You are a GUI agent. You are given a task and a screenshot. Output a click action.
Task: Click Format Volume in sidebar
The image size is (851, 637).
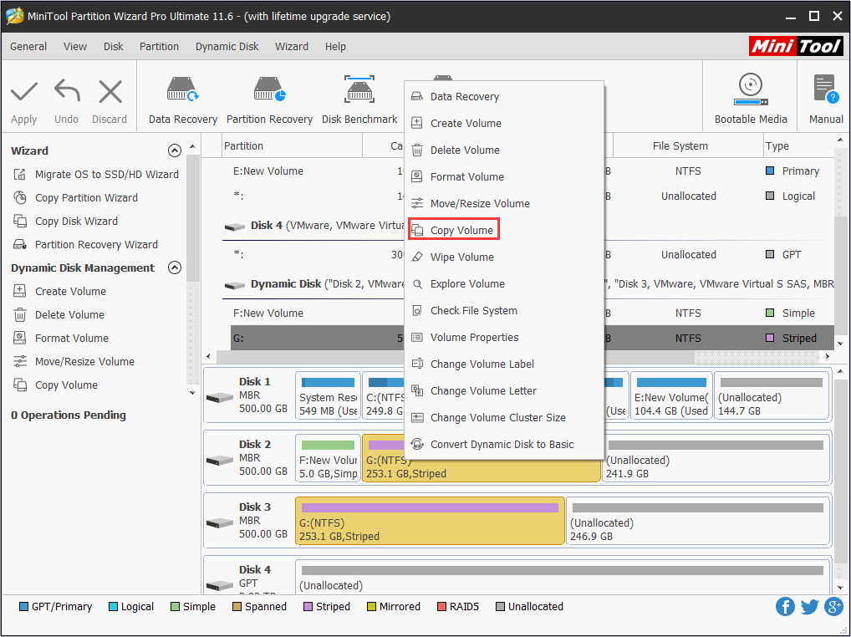click(60, 338)
